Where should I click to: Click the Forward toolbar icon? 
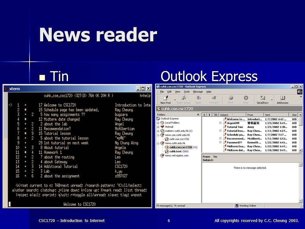(x=214, y=98)
